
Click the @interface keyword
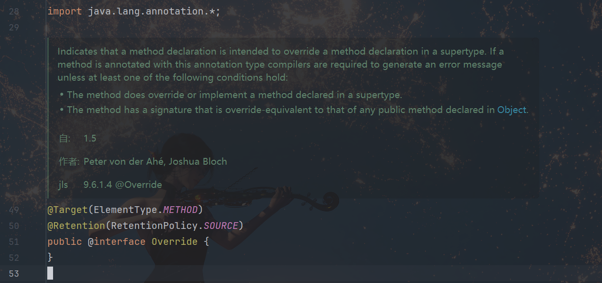tap(116, 242)
